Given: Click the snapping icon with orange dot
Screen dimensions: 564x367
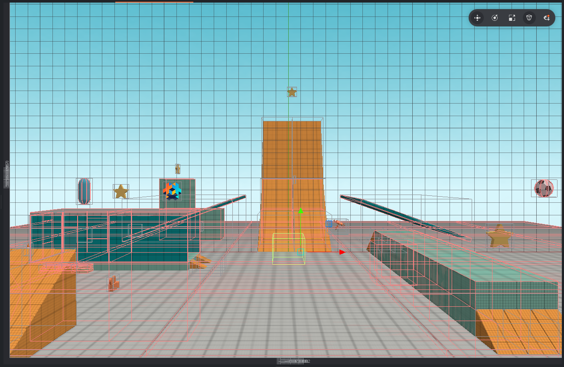Looking at the screenshot, I should point(547,18).
